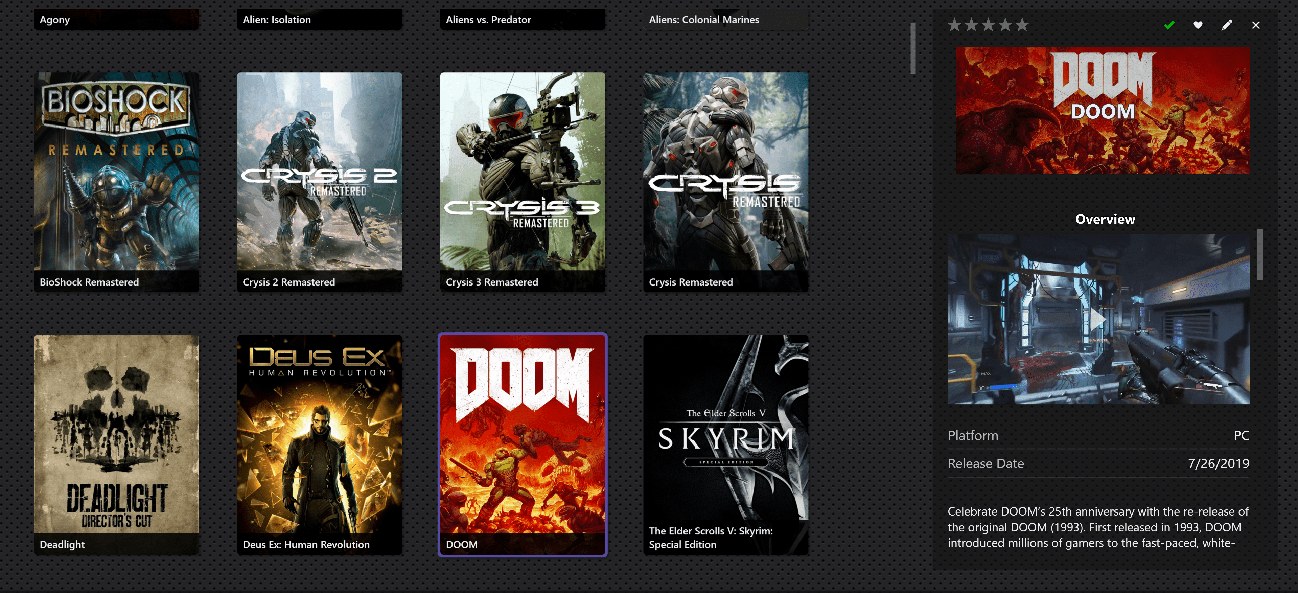
Task: Click the Crysis Remastered title label
Action: point(691,282)
